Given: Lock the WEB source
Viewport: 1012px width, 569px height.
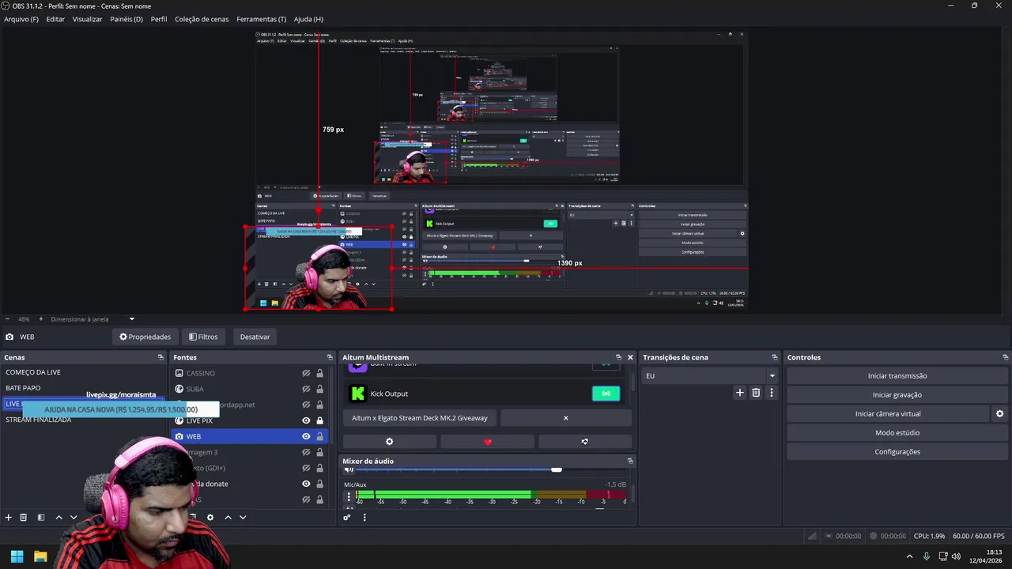Looking at the screenshot, I should click(x=319, y=436).
